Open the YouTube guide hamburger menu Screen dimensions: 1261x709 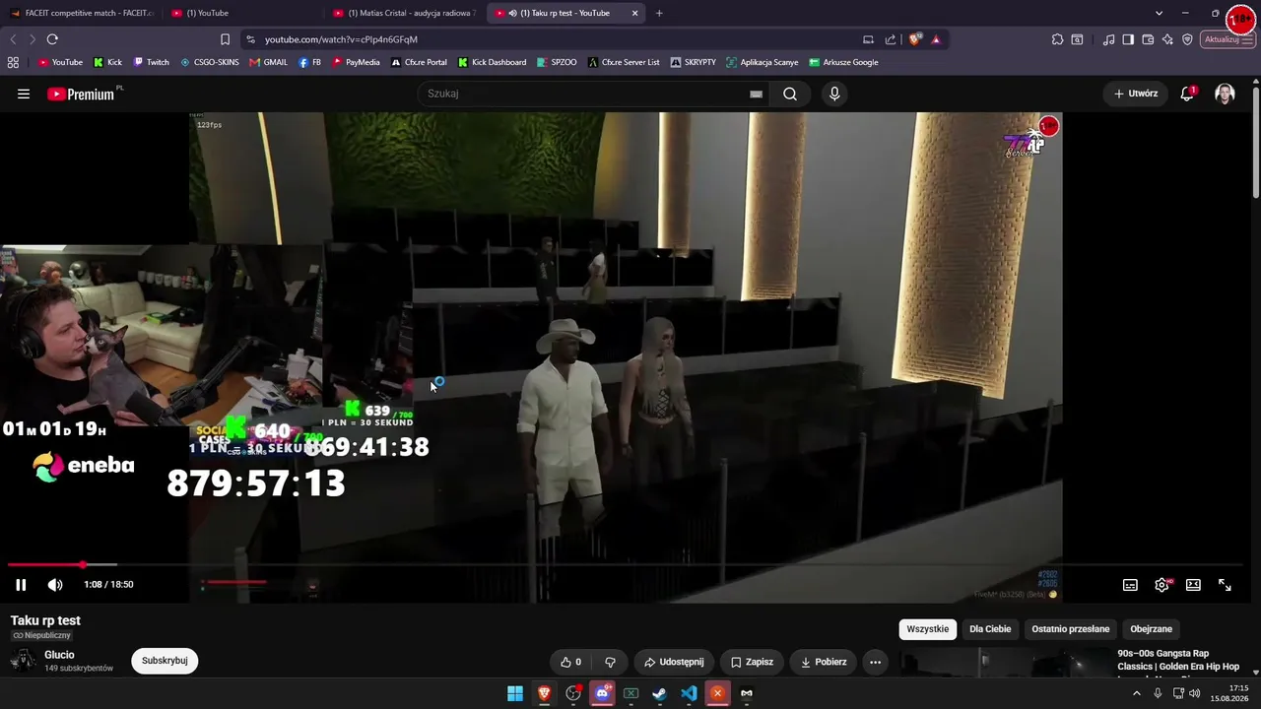click(24, 94)
